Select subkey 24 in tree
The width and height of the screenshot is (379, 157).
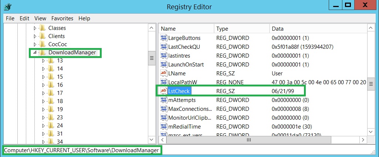pos(60,125)
